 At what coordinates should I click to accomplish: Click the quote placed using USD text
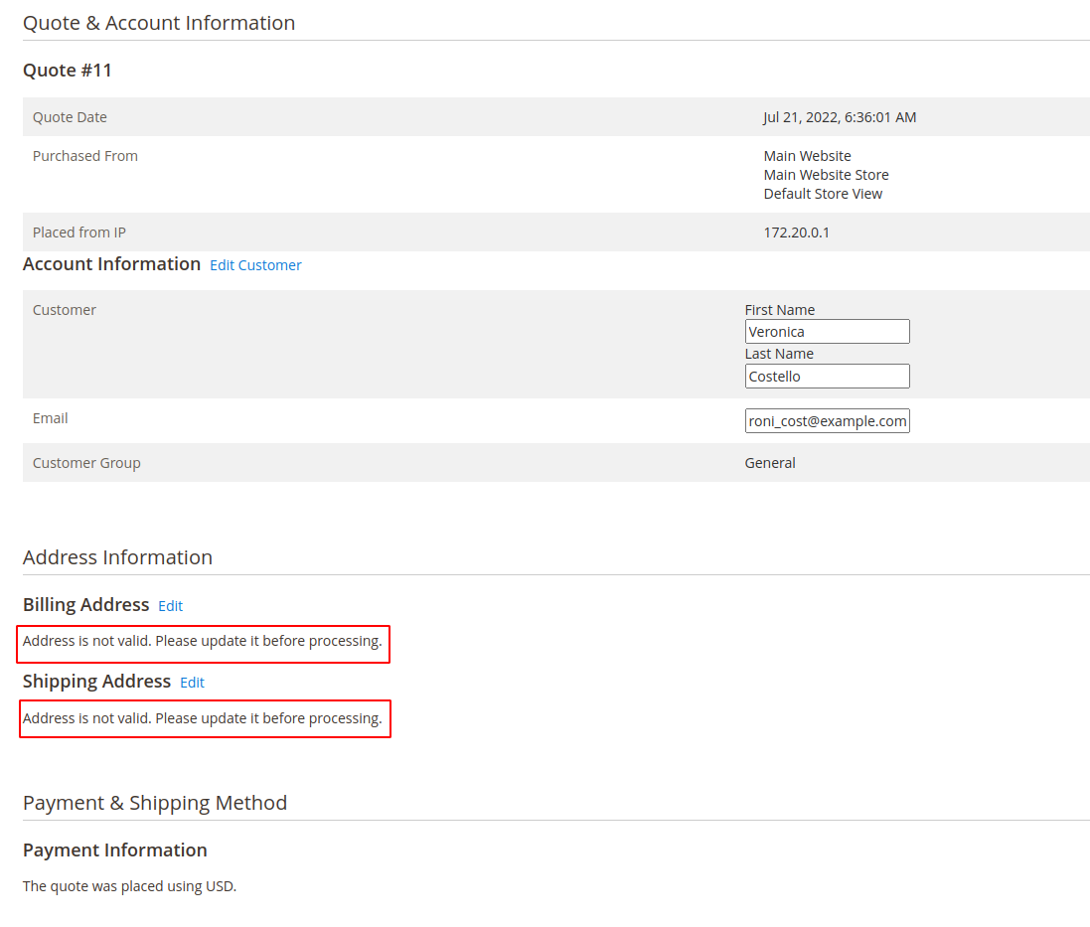click(129, 886)
